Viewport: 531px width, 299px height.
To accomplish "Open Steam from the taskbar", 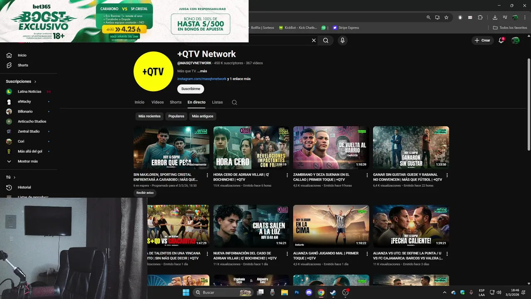I will [x=333, y=292].
